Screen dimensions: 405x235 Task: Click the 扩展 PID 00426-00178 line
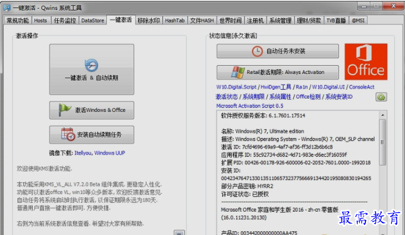pos(296,163)
